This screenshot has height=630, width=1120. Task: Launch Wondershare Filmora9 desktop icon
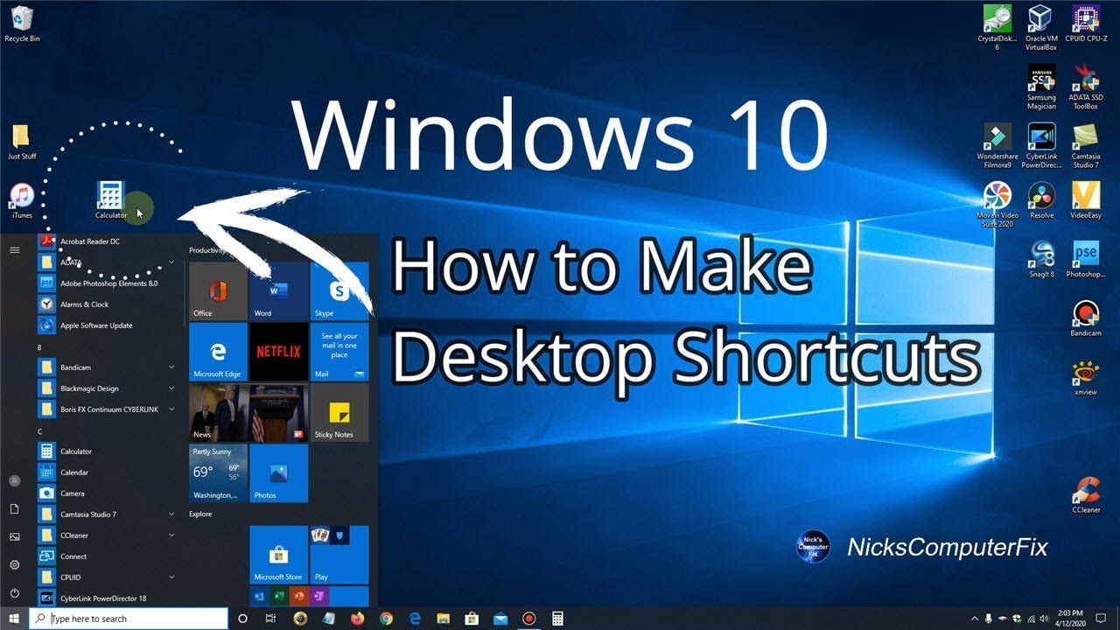997,145
